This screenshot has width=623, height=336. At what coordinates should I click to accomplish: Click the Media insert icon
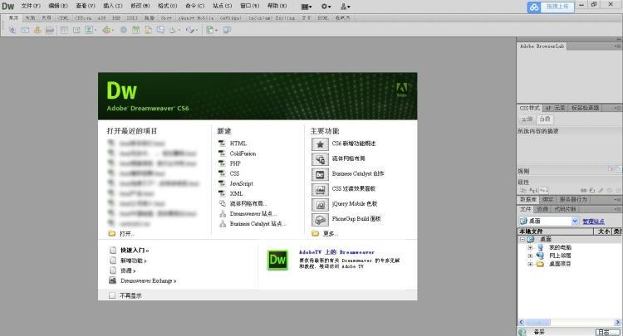pyautogui.click(x=106, y=30)
